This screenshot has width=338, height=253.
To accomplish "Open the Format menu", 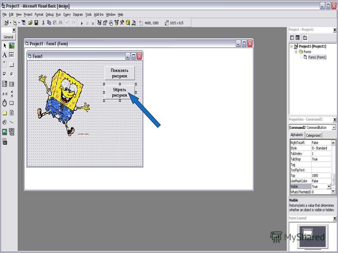I will click(39, 15).
